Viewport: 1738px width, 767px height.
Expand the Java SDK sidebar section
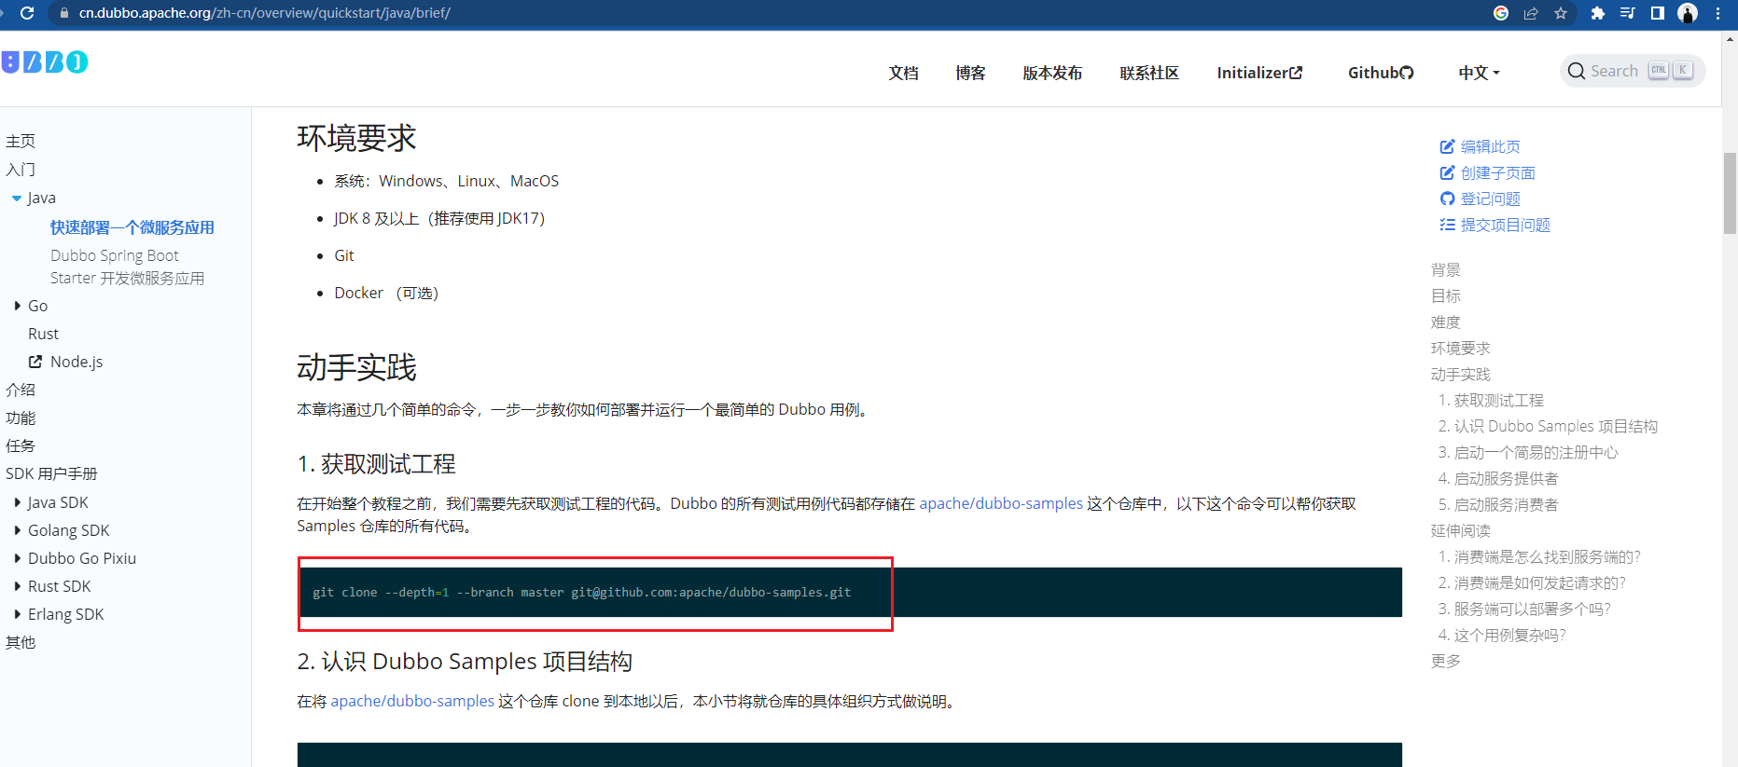coord(17,502)
